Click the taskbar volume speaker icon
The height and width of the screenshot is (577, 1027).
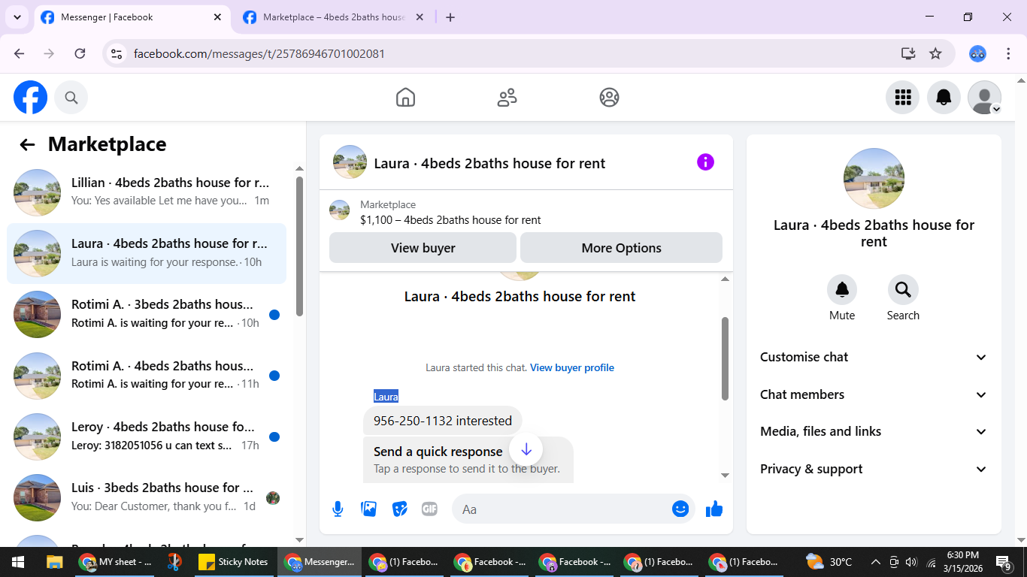click(911, 562)
